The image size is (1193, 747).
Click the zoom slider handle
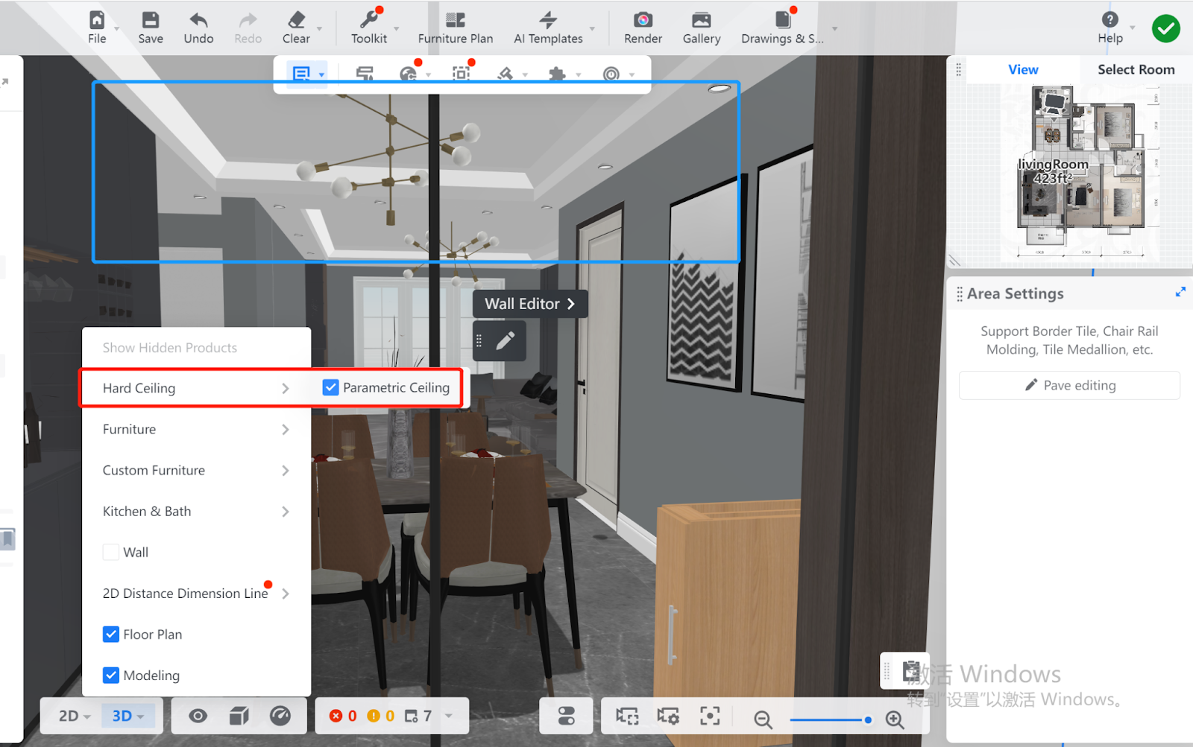tap(868, 719)
